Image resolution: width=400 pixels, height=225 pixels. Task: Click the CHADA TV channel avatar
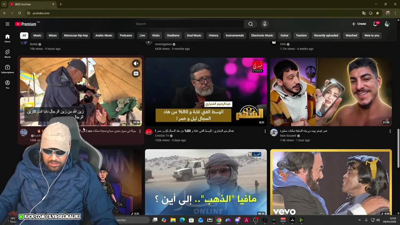149,132
